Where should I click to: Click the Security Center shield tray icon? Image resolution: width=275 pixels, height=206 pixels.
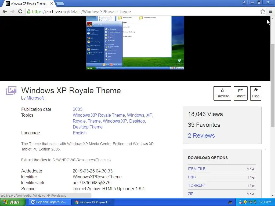[245, 202]
